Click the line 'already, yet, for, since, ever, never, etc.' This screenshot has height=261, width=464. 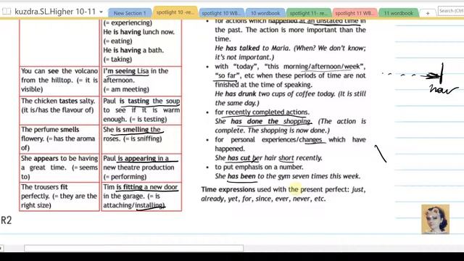pyautogui.click(x=263, y=199)
